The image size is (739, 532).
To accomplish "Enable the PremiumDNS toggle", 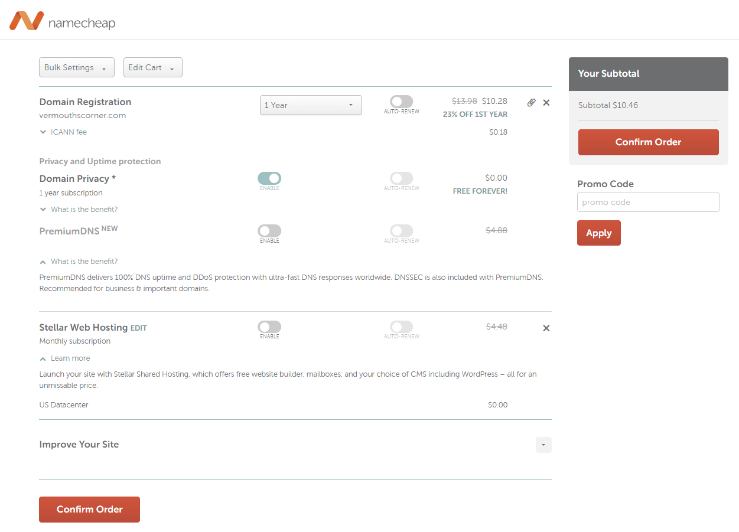I will click(x=269, y=231).
